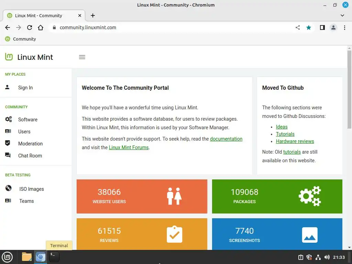Open the Users section
352x264 pixels.
(24, 132)
